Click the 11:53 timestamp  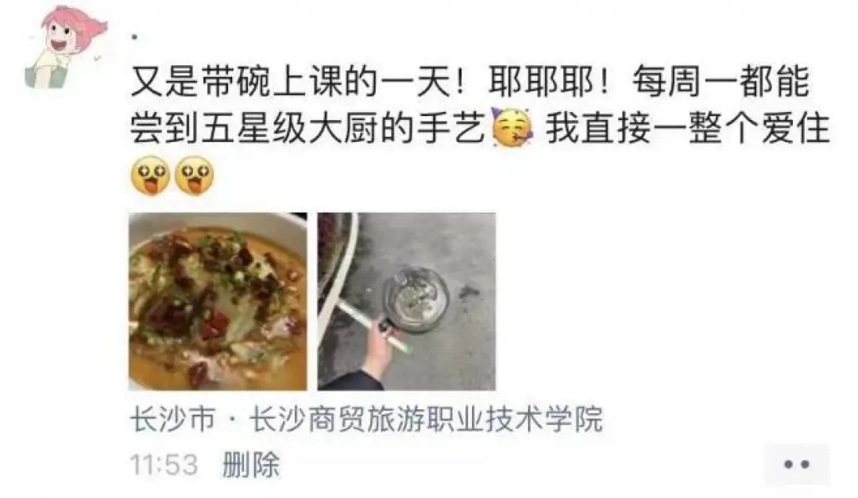tap(164, 465)
